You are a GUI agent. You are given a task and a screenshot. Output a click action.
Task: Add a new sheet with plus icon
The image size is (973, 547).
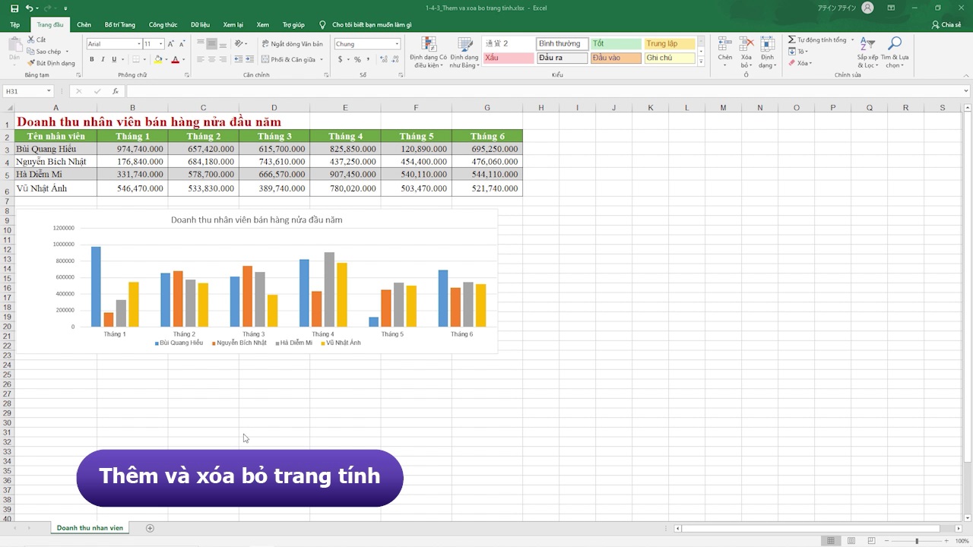pos(150,528)
